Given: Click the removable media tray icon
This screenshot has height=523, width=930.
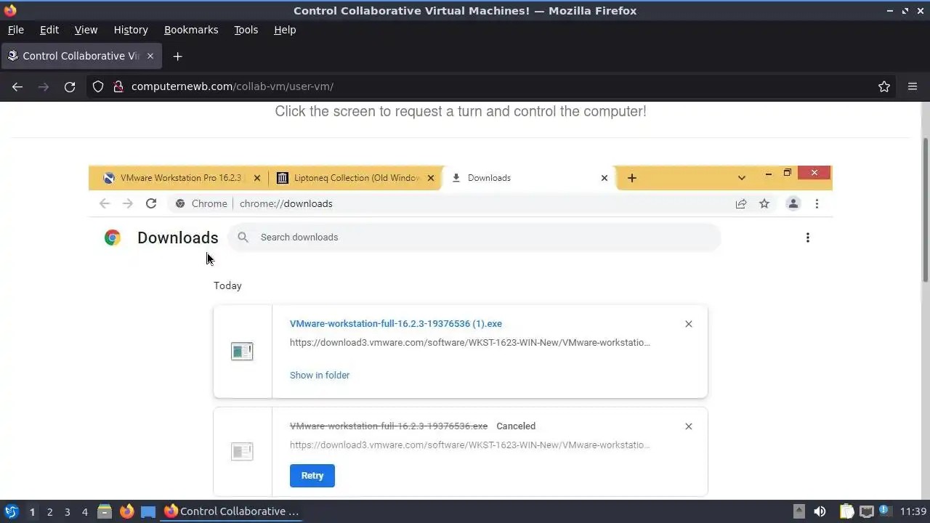Looking at the screenshot, I should [798, 511].
